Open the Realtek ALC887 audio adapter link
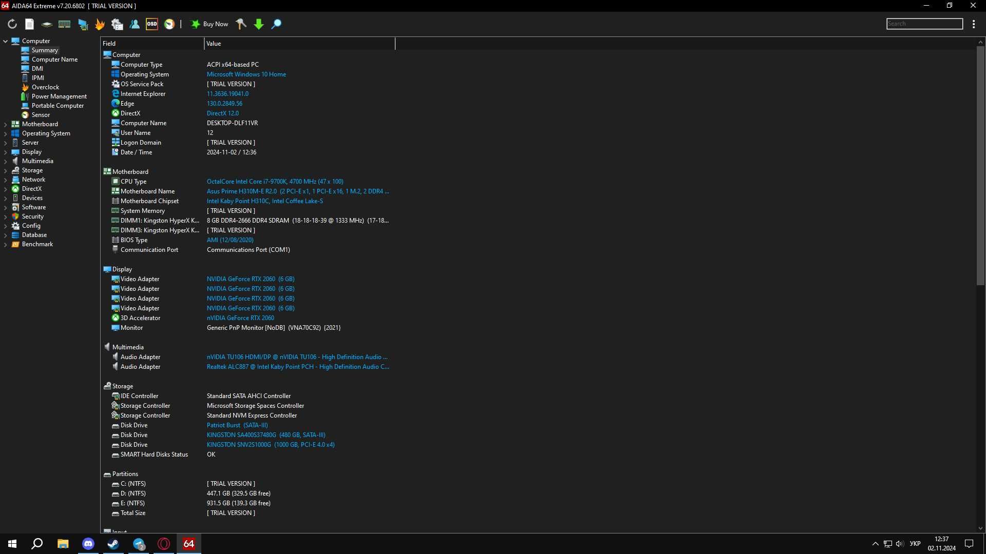 pos(298,367)
